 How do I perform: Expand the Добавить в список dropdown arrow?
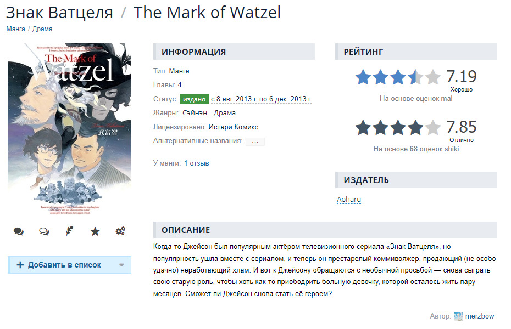coord(121,265)
